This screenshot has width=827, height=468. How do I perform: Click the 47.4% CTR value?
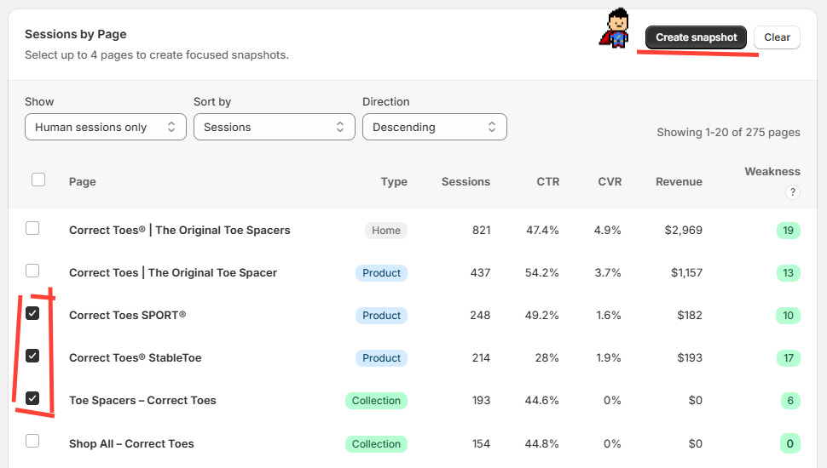pyautogui.click(x=542, y=230)
